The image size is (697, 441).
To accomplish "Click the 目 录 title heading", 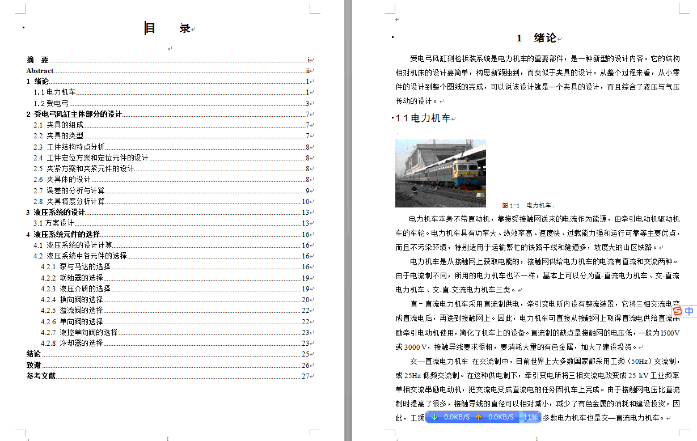I will [x=168, y=28].
